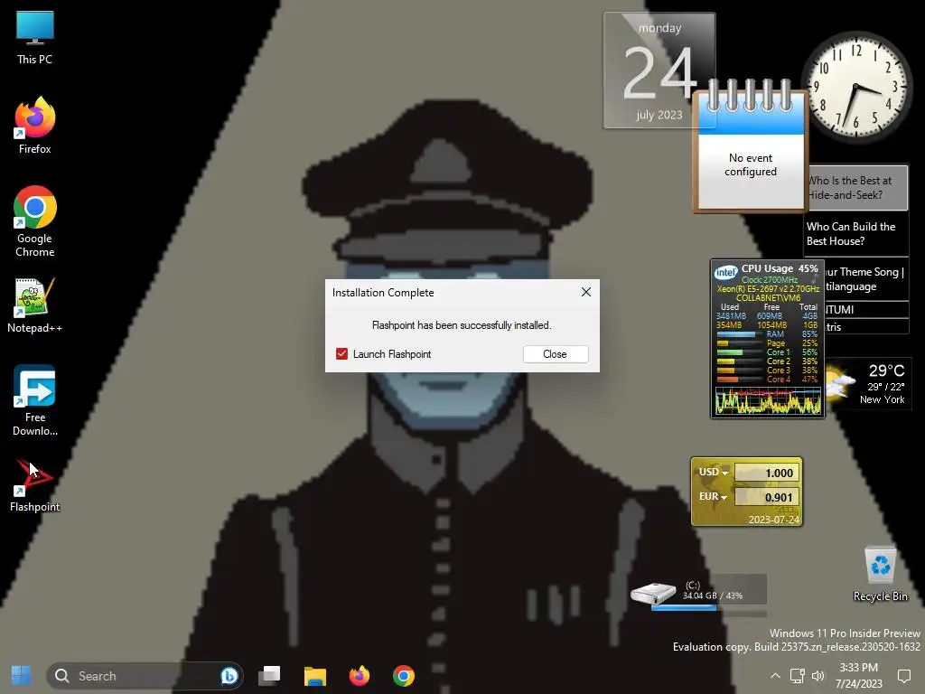
Task: Click the Flashpoint successfully installed message
Action: click(462, 325)
